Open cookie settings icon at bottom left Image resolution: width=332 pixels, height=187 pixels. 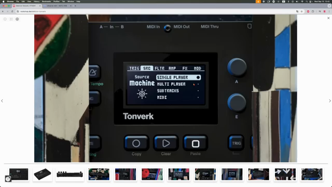click(8, 179)
